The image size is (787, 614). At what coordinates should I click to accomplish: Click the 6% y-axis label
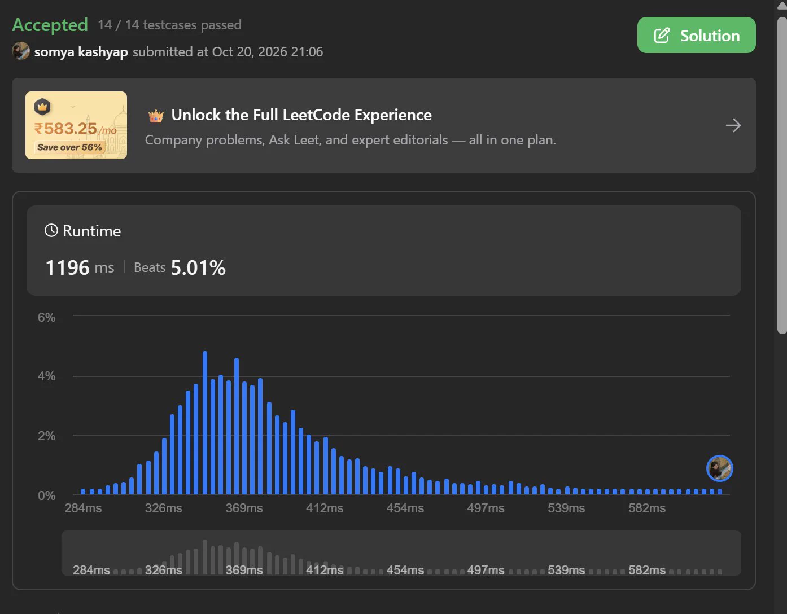pyautogui.click(x=46, y=317)
